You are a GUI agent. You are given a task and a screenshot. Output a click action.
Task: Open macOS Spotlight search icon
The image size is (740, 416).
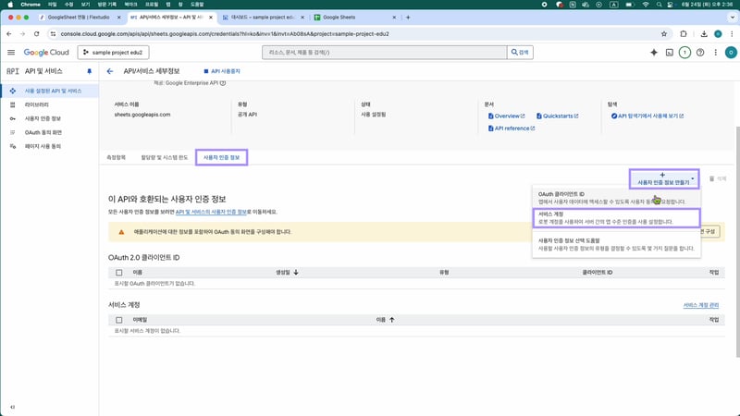click(x=659, y=5)
